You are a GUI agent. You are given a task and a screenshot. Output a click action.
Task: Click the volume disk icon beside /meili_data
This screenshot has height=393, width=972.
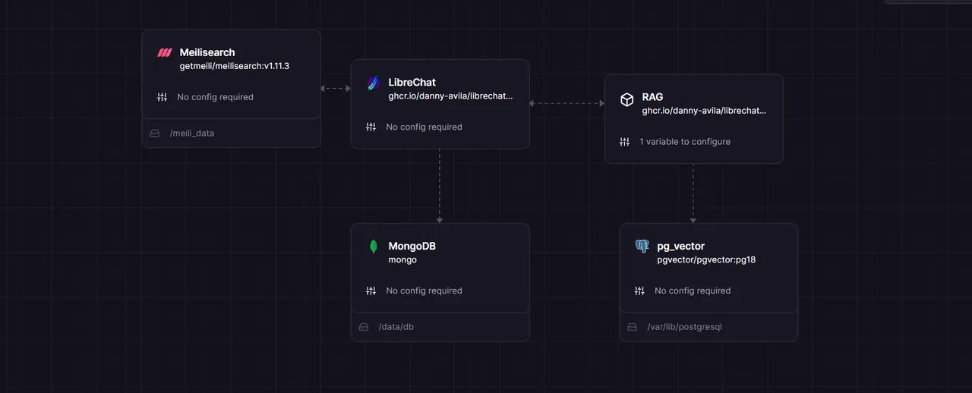(x=155, y=133)
